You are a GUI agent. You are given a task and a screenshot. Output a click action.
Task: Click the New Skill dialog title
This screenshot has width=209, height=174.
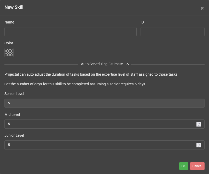coord(14,7)
